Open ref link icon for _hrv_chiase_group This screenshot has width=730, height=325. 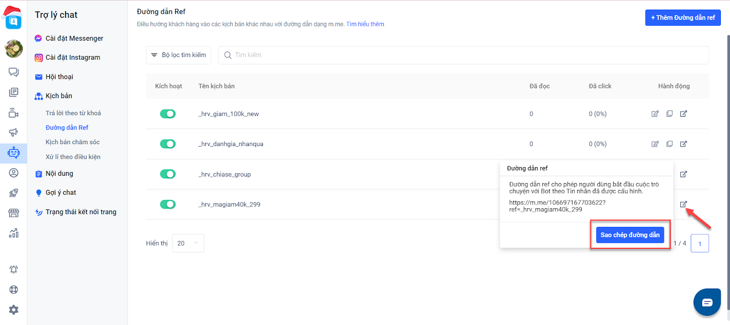(x=683, y=174)
